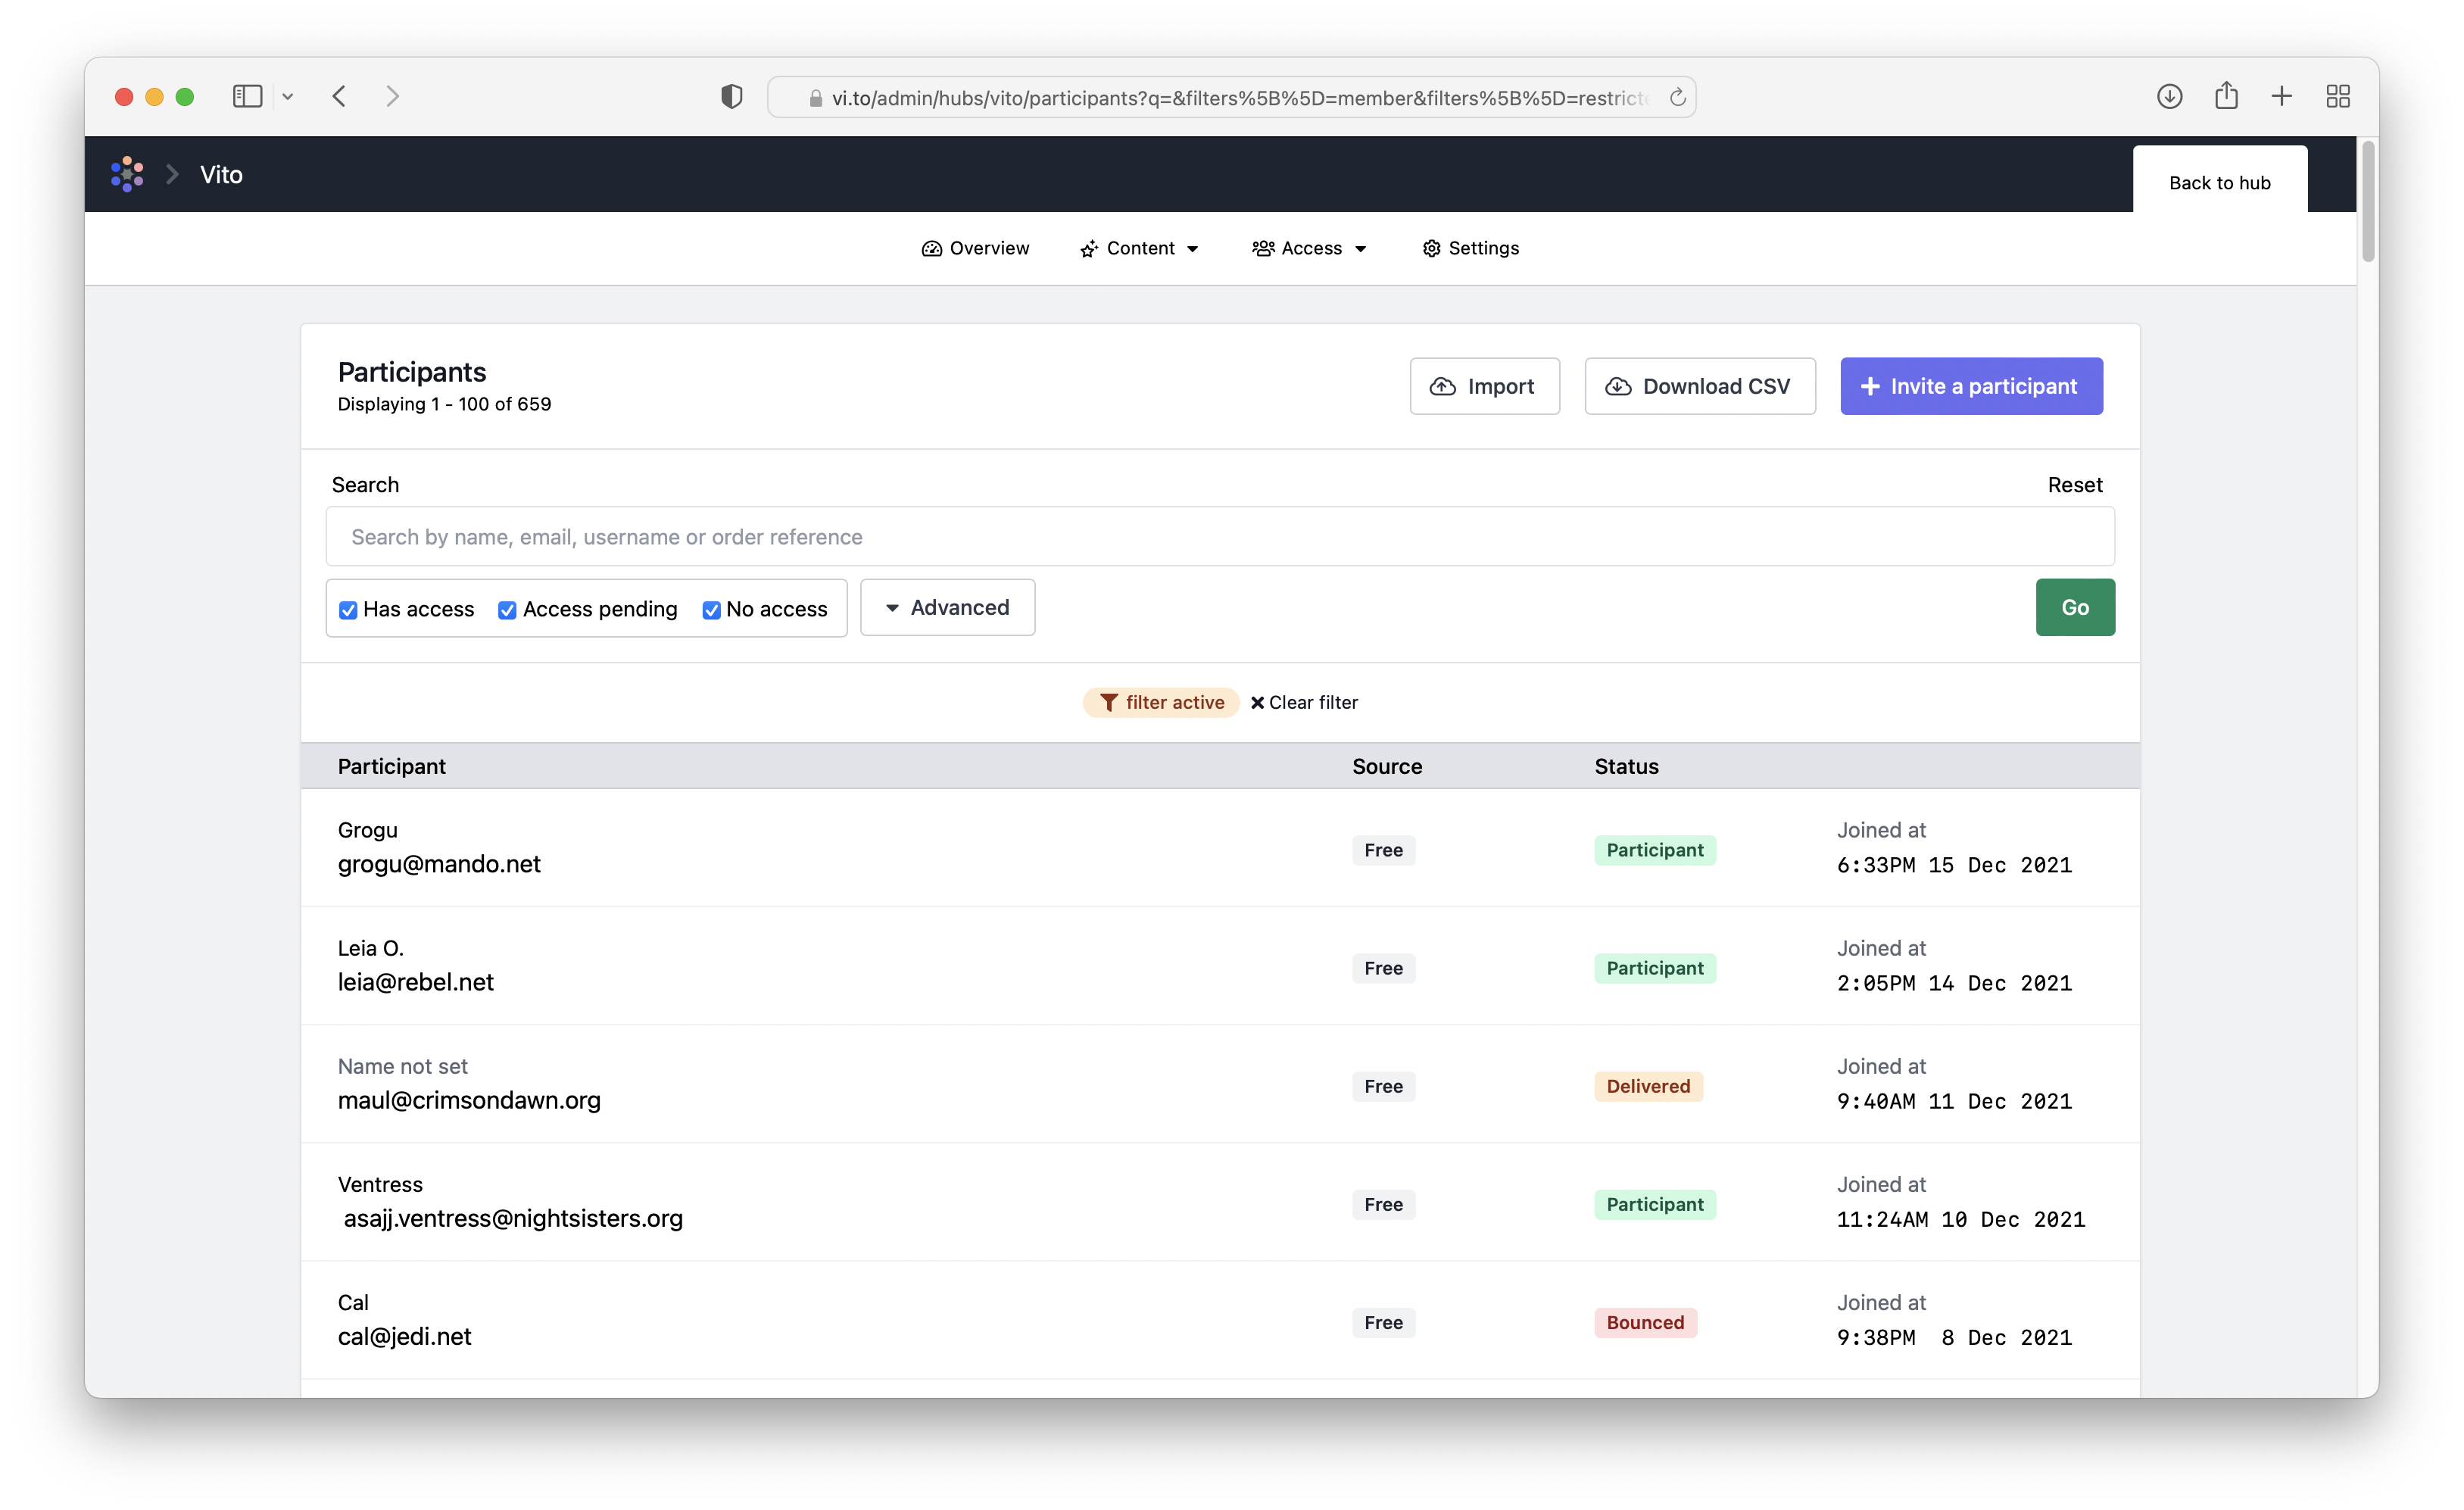Open Safari downloads icon
The image size is (2464, 1510).
pyautogui.click(x=2169, y=96)
